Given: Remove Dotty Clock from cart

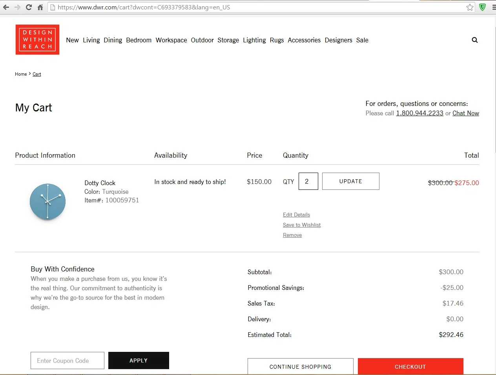Looking at the screenshot, I should click(292, 235).
